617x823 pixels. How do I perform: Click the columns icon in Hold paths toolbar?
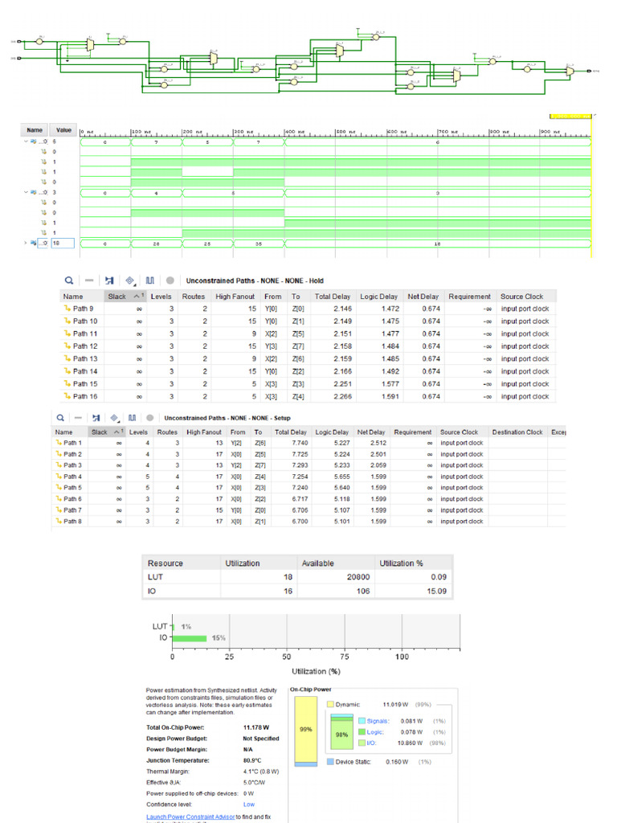[x=149, y=280]
